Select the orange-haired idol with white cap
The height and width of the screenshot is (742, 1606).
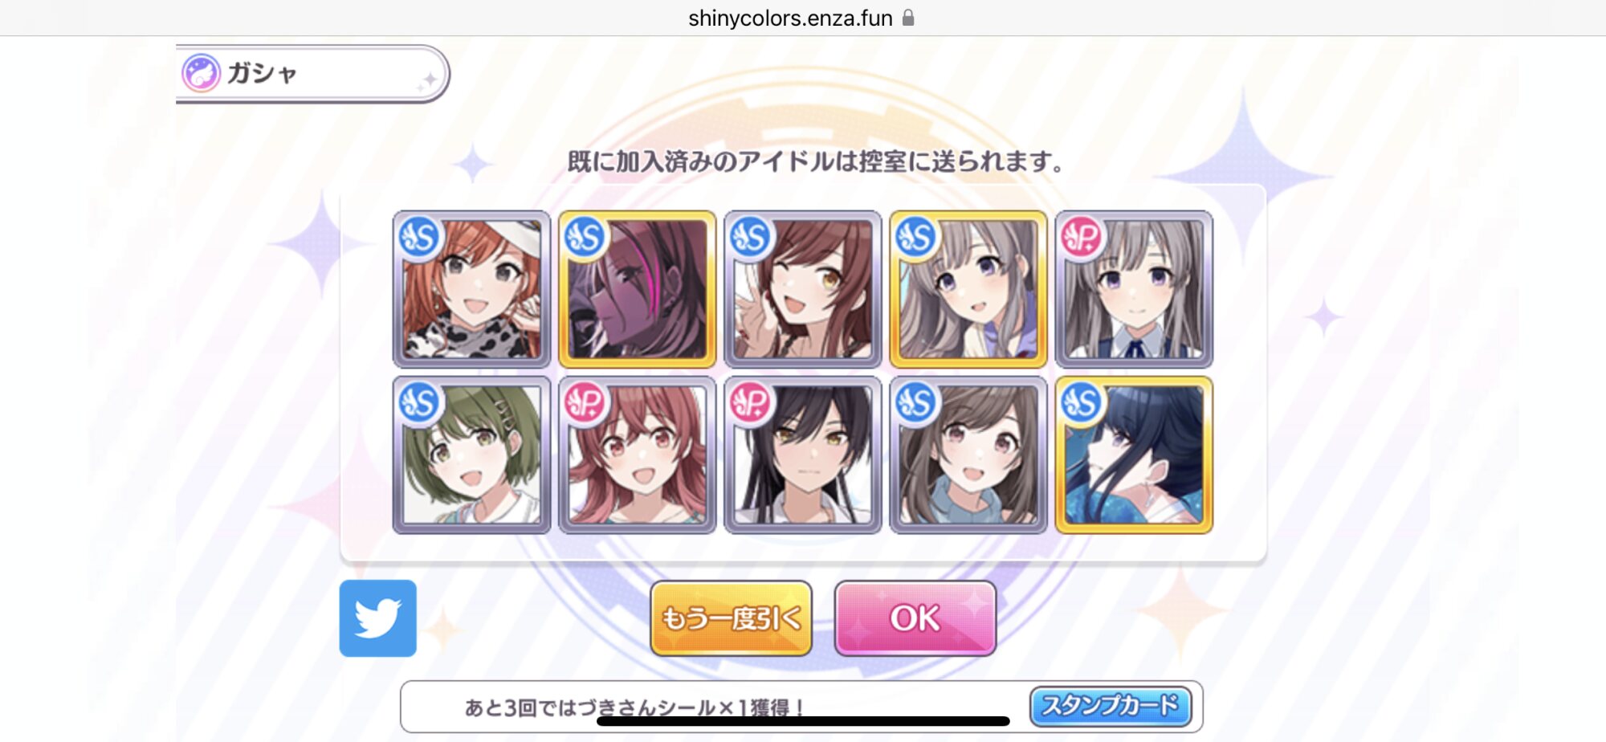[x=471, y=289]
